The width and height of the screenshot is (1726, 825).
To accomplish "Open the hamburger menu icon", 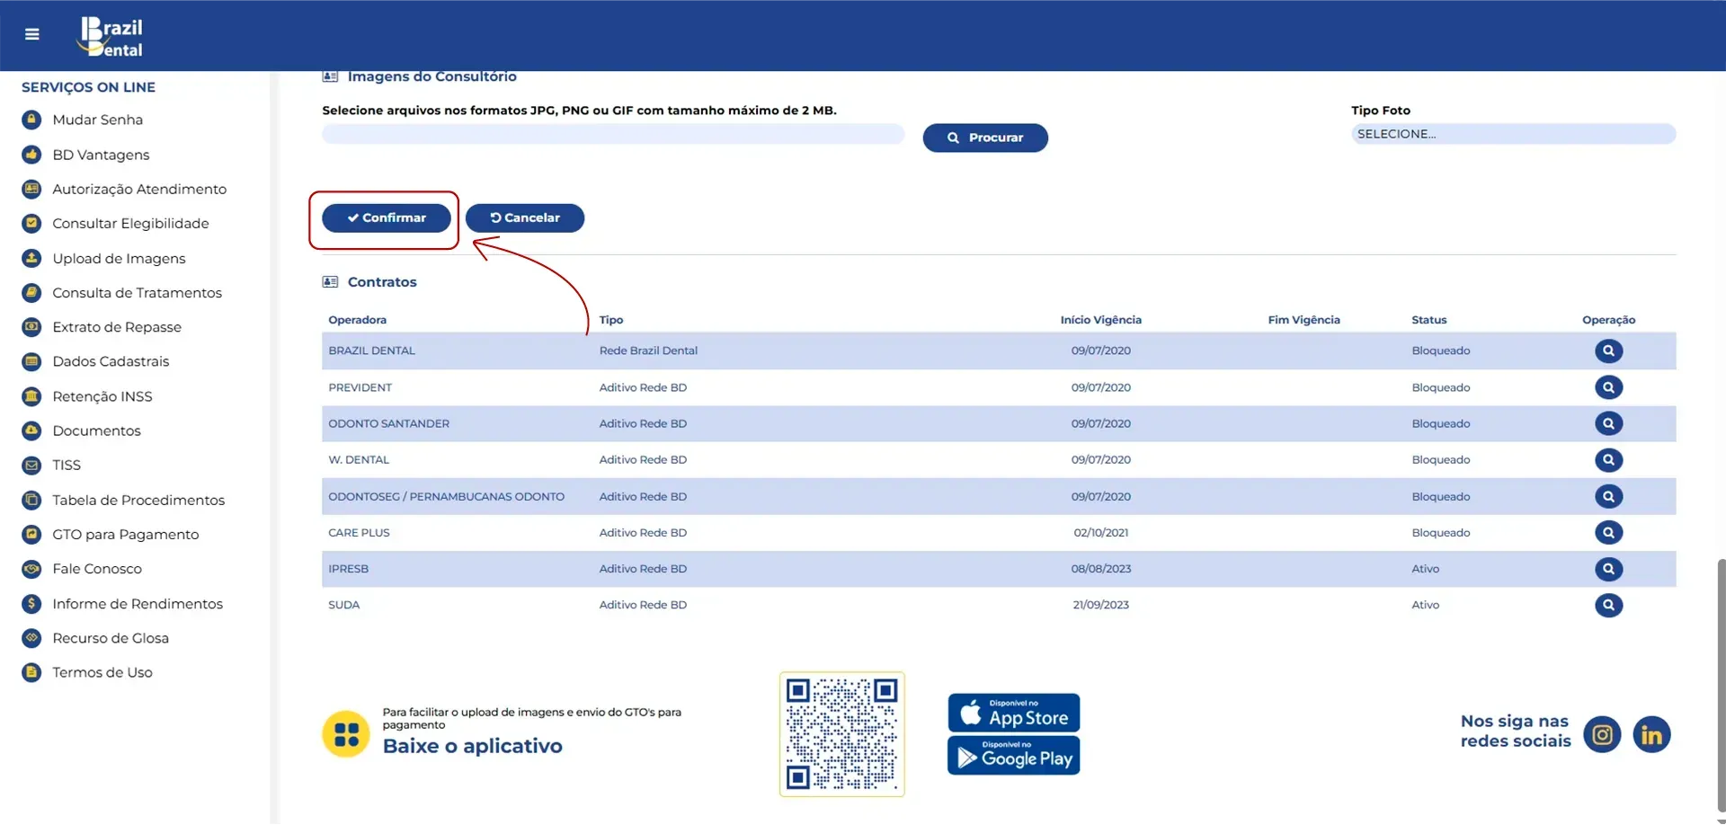I will 32,34.
